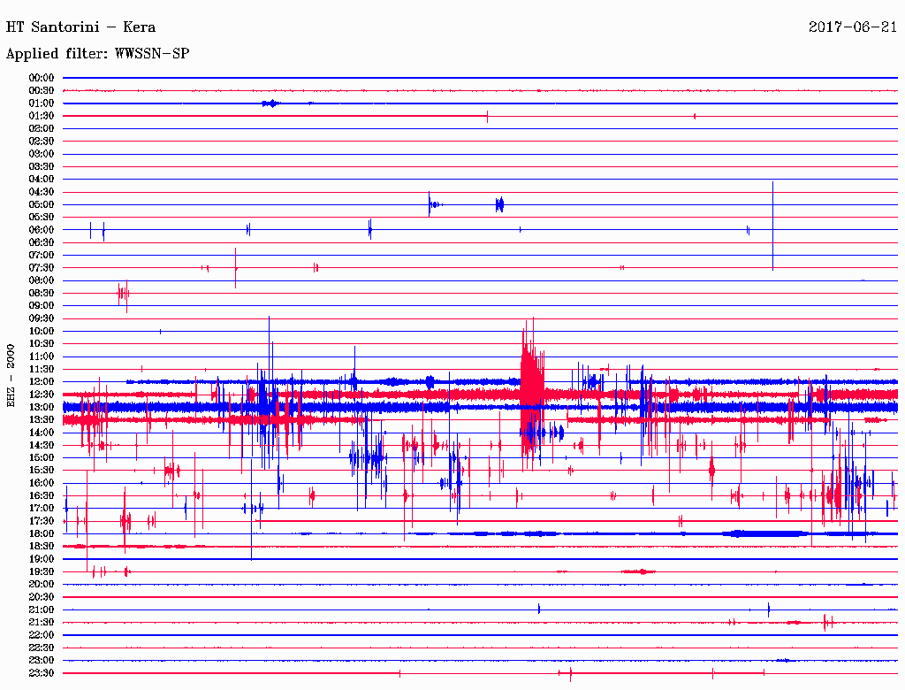This screenshot has width=905, height=690.
Task: Select the 03:30 time label
Action: click(x=41, y=166)
